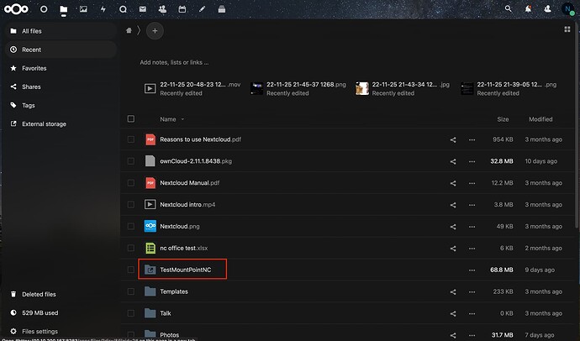The height and width of the screenshot is (341, 580).
Task: Select TestMountPointNC checkbox
Action: click(131, 270)
